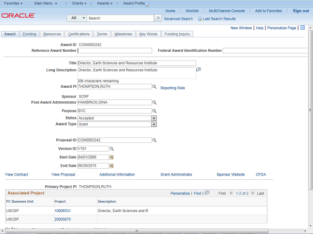Open the Sponsor Website link
The image size is (313, 234).
point(230,175)
